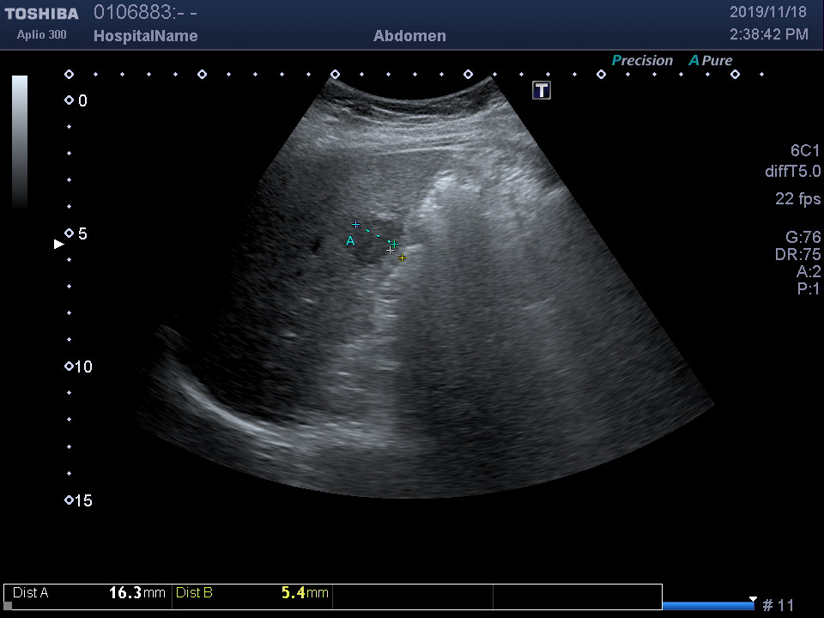Click the Abdomen exam preset label
This screenshot has height=618, width=824.
coord(409,36)
